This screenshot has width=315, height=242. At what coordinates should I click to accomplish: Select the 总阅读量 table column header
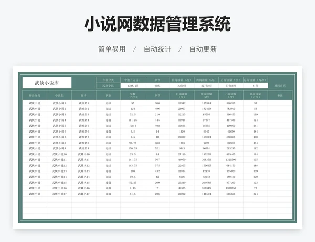click(255, 96)
